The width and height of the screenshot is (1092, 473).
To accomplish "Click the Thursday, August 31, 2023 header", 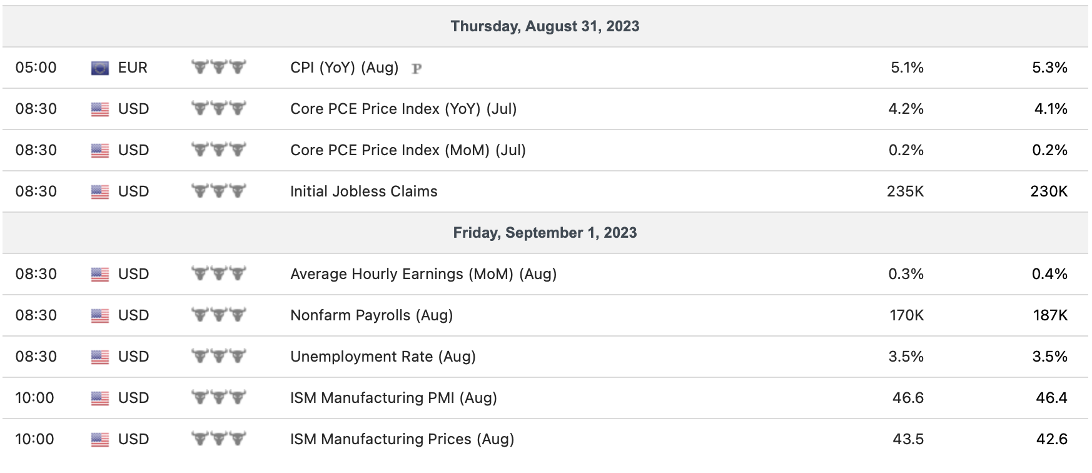I will point(545,26).
